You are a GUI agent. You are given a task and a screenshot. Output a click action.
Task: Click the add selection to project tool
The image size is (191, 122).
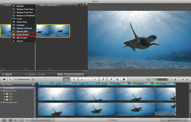point(74,79)
